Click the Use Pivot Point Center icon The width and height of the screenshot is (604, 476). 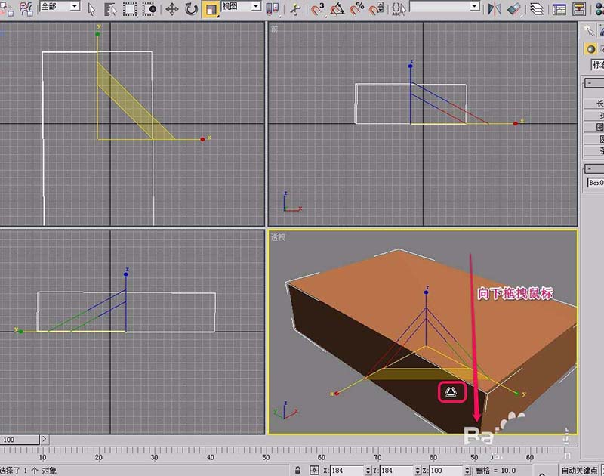[273, 9]
